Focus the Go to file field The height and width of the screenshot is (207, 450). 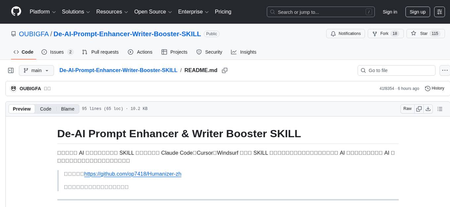(396, 70)
